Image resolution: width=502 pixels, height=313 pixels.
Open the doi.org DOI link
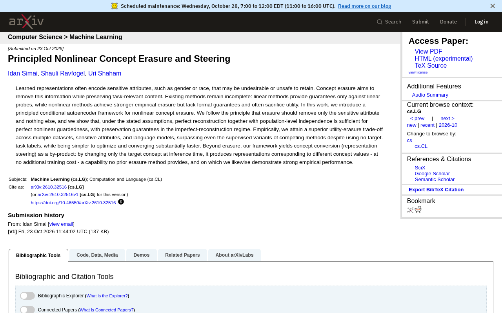(73, 203)
